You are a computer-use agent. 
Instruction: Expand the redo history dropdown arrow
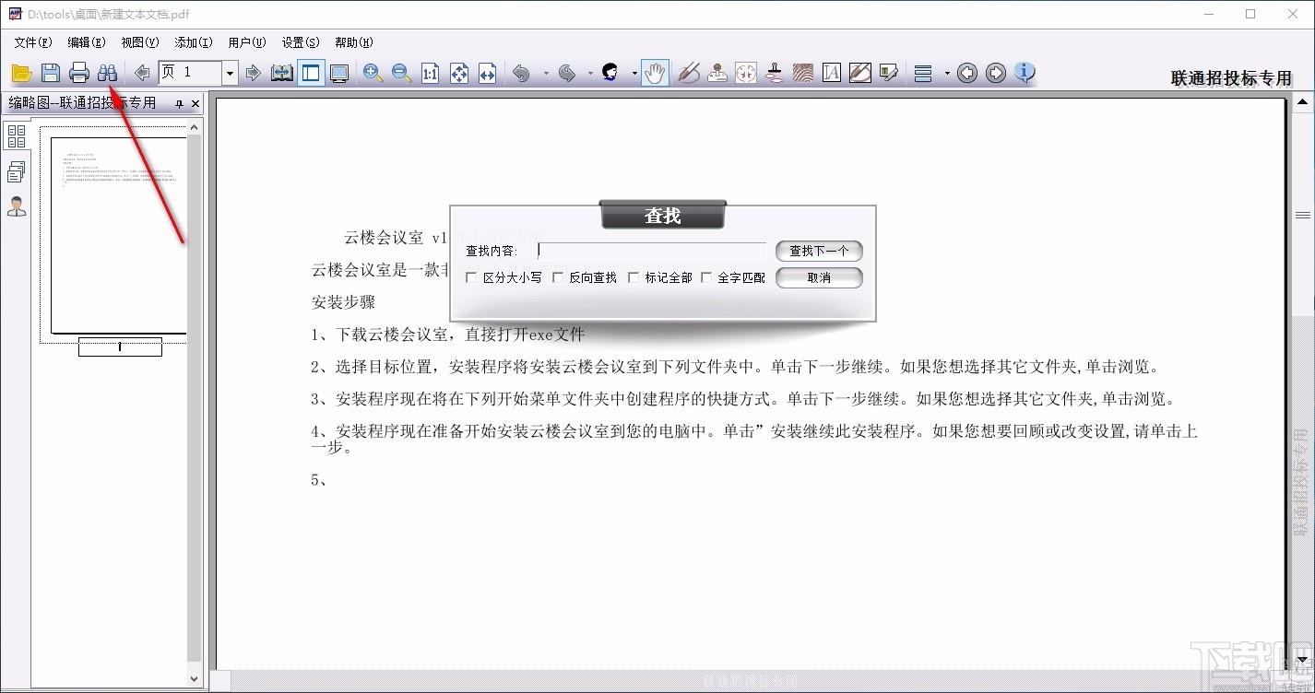coord(590,73)
